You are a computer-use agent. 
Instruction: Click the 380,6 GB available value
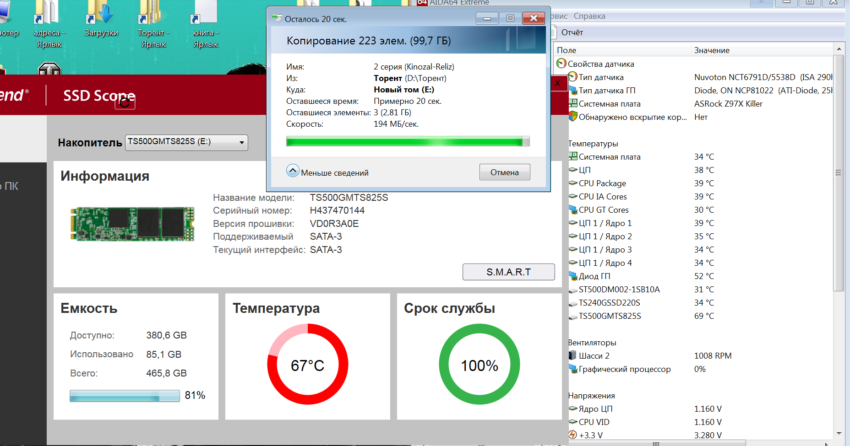tap(166, 335)
